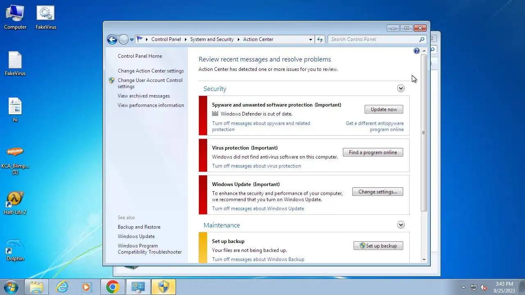Image resolution: width=525 pixels, height=295 pixels.
Task: Select the 'hi' document desktop icon
Action: pos(15,110)
